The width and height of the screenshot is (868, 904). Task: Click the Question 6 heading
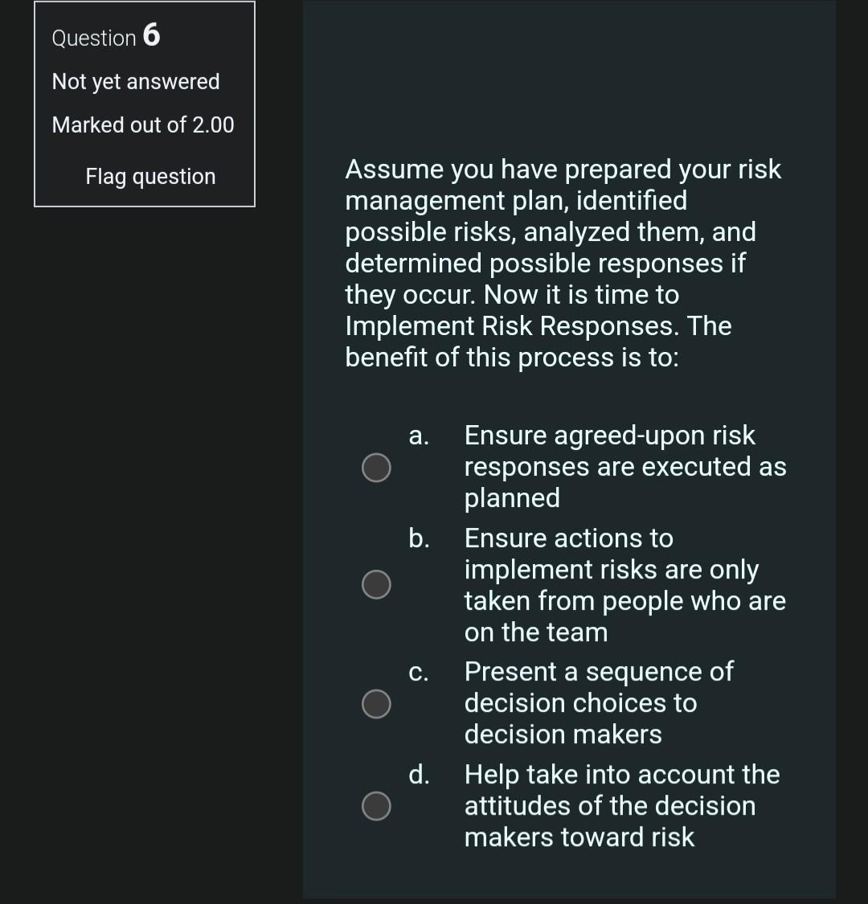(104, 37)
